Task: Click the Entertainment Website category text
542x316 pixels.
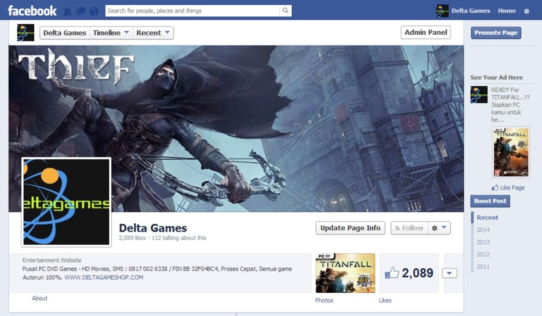Action: click(52, 260)
